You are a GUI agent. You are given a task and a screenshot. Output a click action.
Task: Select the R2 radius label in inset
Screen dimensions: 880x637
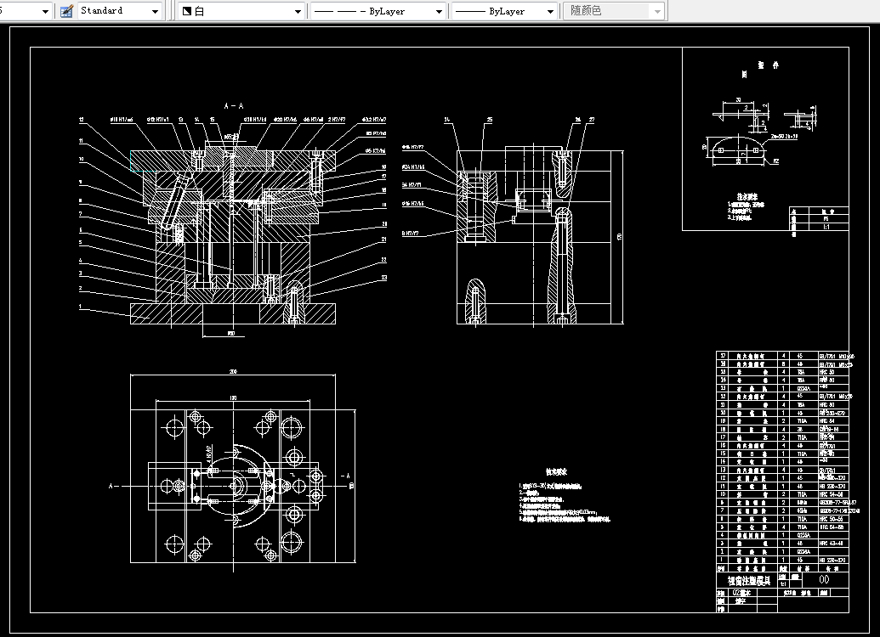point(776,161)
